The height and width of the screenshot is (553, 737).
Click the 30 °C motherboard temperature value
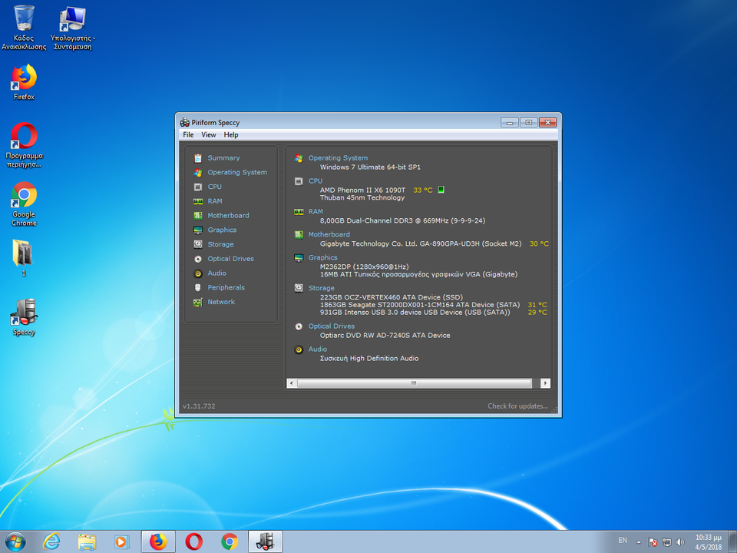click(539, 243)
